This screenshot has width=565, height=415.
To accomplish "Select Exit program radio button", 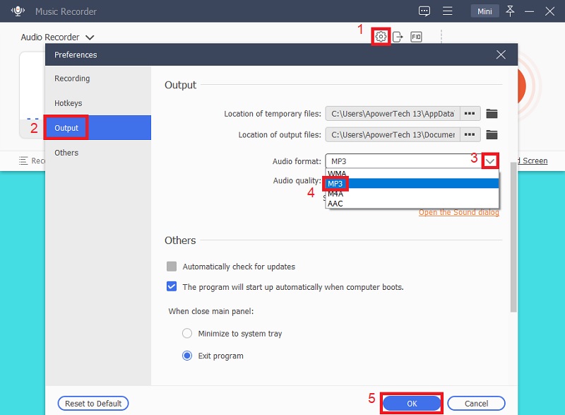I will tap(187, 356).
